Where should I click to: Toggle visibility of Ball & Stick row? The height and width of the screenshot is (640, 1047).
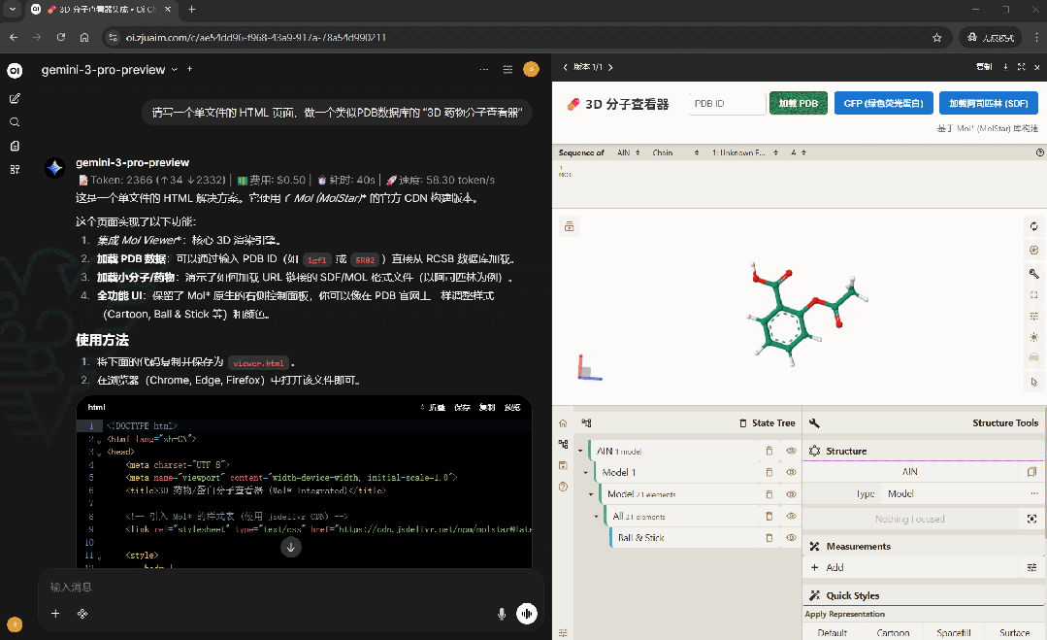pyautogui.click(x=791, y=537)
